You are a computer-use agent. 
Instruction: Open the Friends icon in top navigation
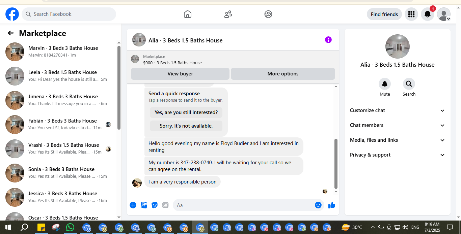pos(228,14)
